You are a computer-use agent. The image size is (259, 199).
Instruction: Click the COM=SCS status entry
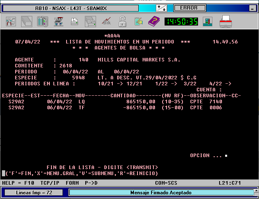[x=166, y=183]
